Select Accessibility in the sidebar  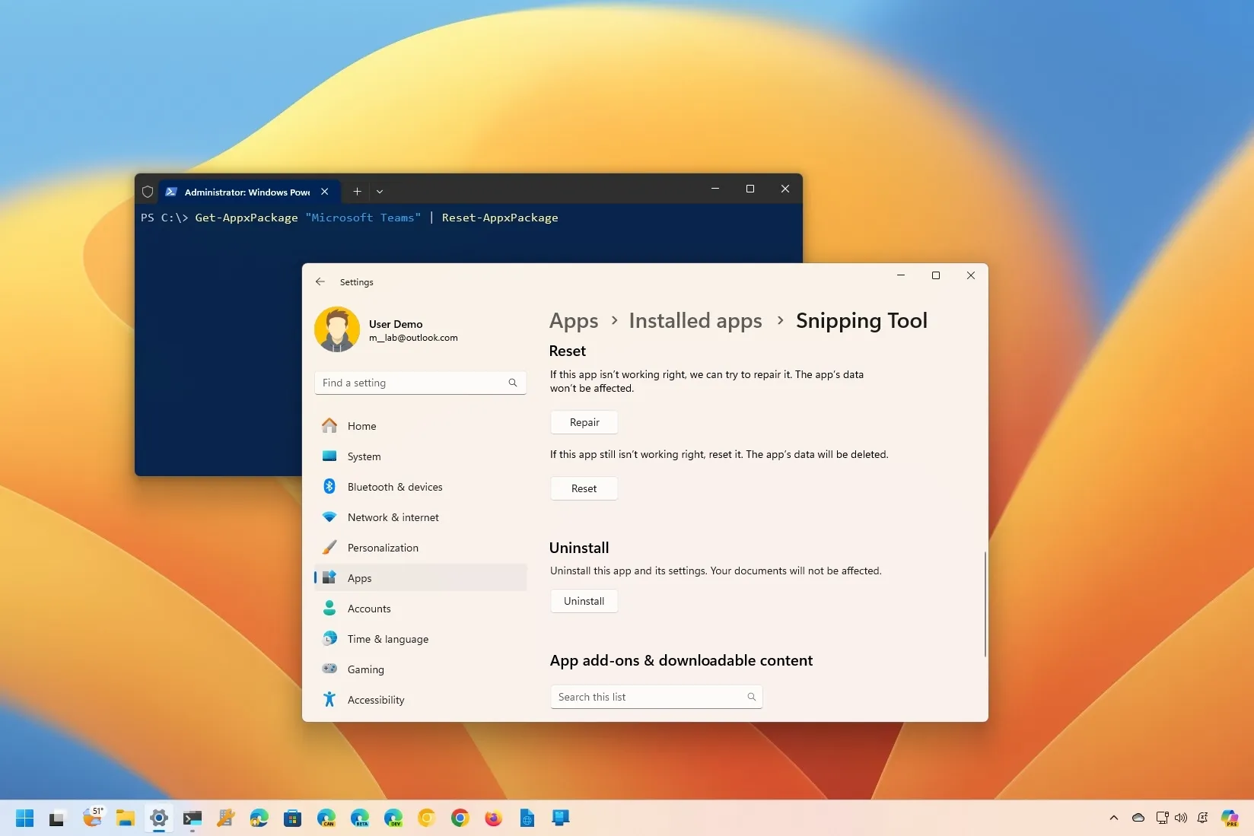(x=375, y=700)
